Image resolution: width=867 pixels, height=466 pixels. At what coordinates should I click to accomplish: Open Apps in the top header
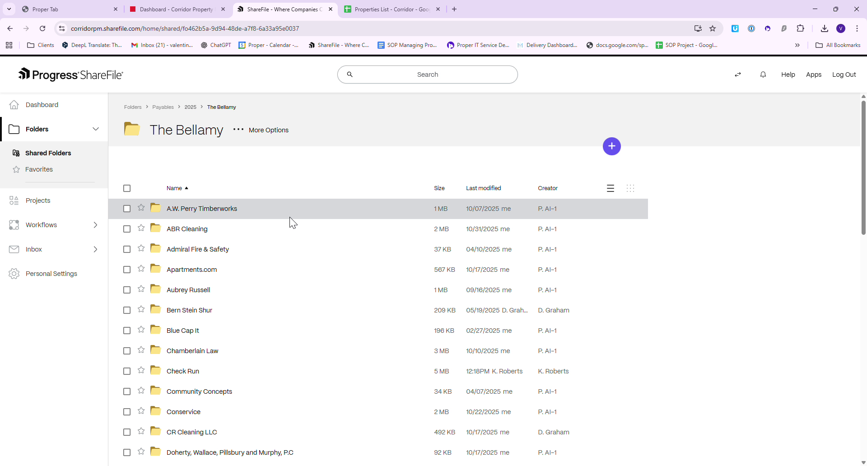(814, 75)
